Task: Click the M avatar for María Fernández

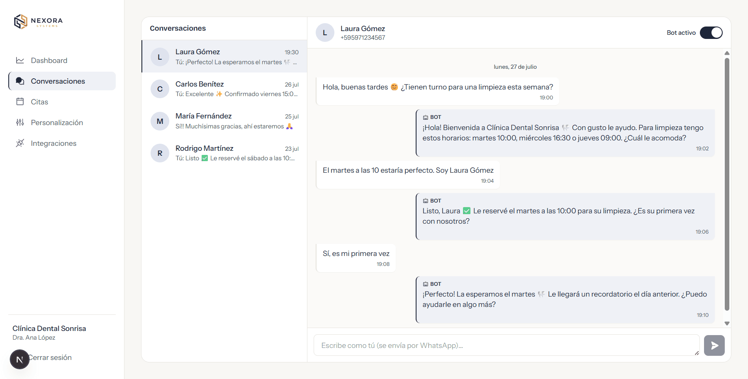Action: click(160, 121)
